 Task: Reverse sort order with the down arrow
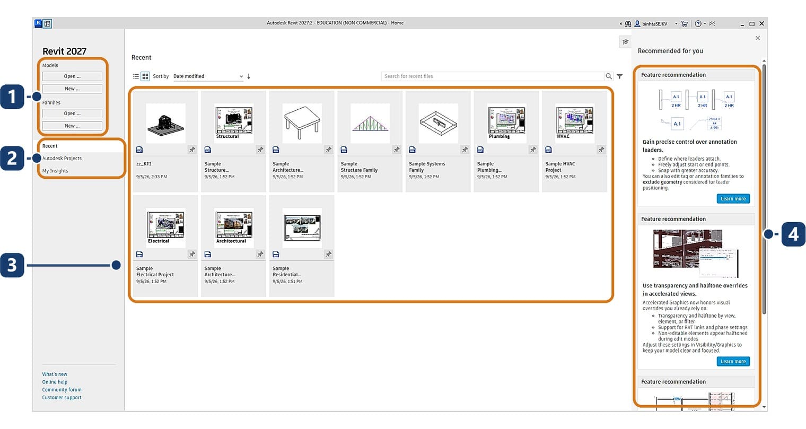[249, 76]
